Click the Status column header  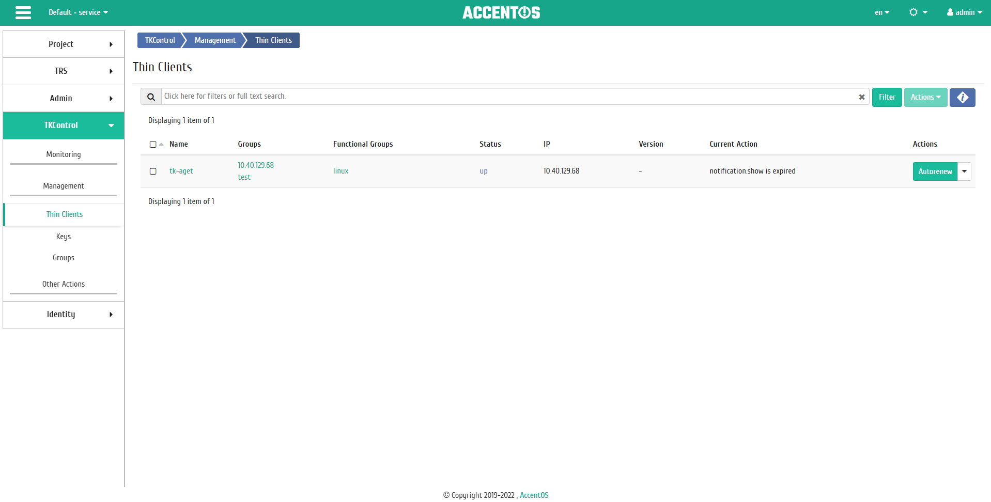[490, 144]
